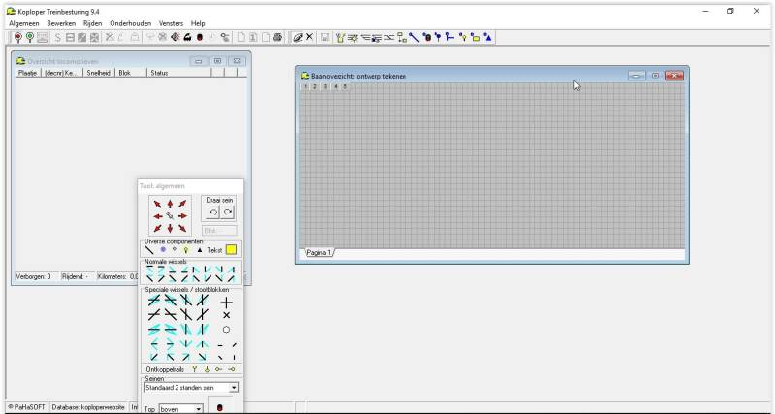Select the yellow lamp component icon
775x414 pixels.
point(185,249)
